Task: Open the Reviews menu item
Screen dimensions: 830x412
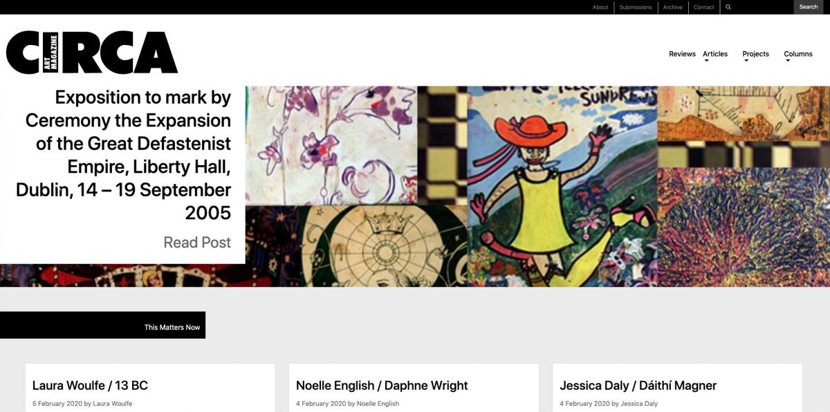Action: [682, 54]
